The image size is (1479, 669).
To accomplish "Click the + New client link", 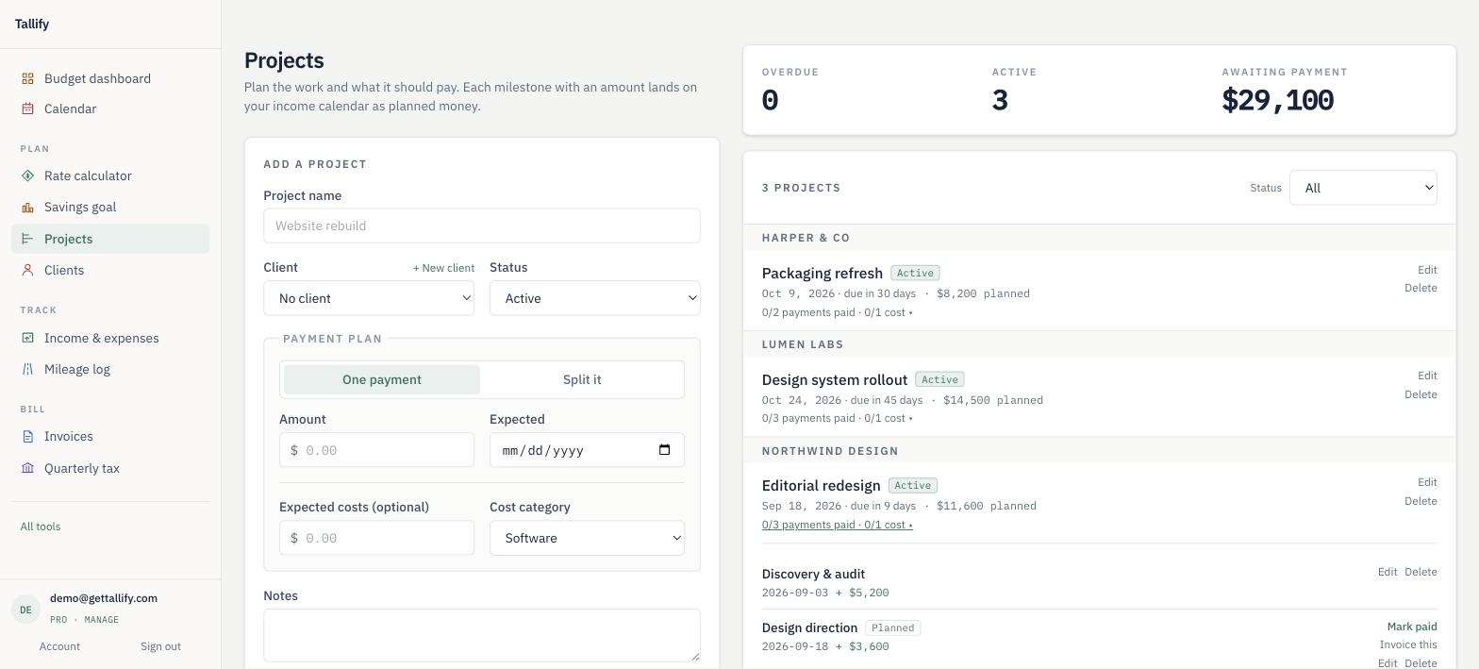I will pyautogui.click(x=443, y=268).
